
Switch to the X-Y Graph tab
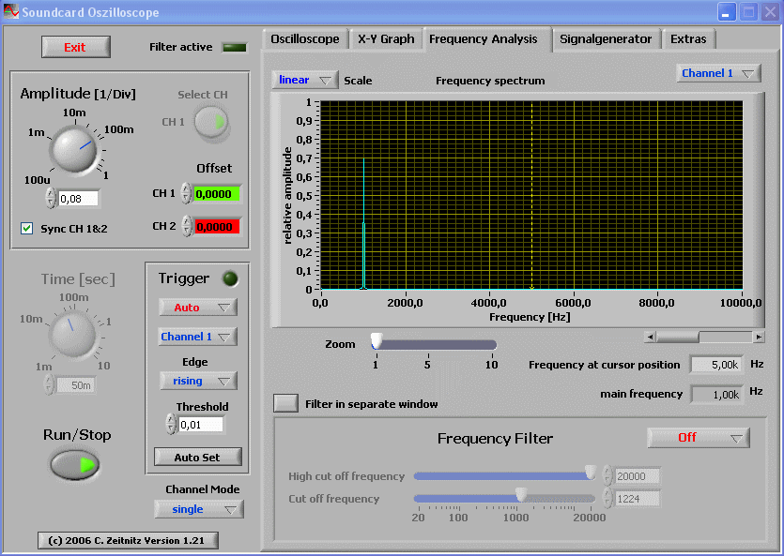point(386,39)
